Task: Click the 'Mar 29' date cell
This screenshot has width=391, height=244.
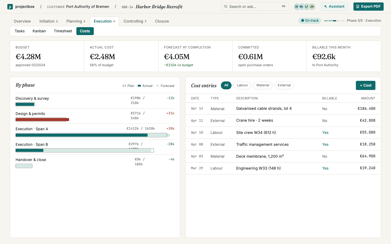Action: point(197,168)
